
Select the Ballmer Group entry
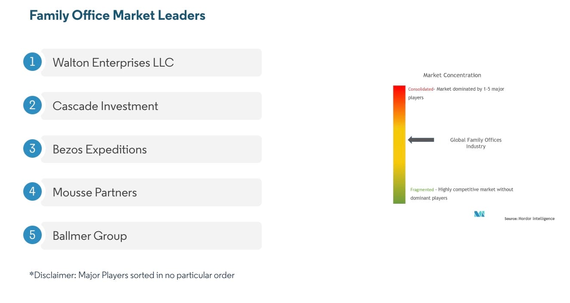click(151, 236)
